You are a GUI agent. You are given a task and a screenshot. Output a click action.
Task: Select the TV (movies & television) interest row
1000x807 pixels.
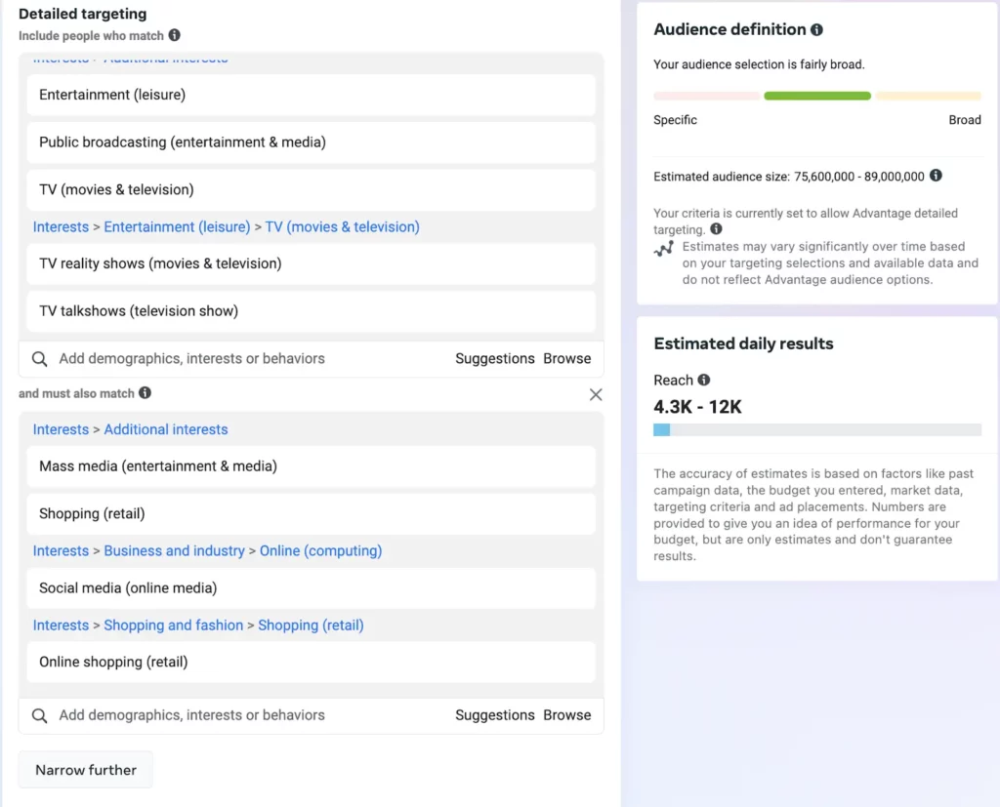(x=312, y=190)
